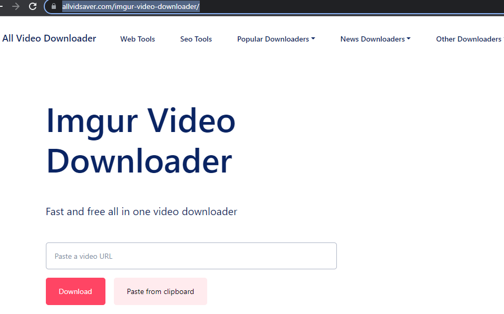Viewport: 504px width, 314px height.
Task: Click the News Downloaders navigation label
Action: pos(372,39)
